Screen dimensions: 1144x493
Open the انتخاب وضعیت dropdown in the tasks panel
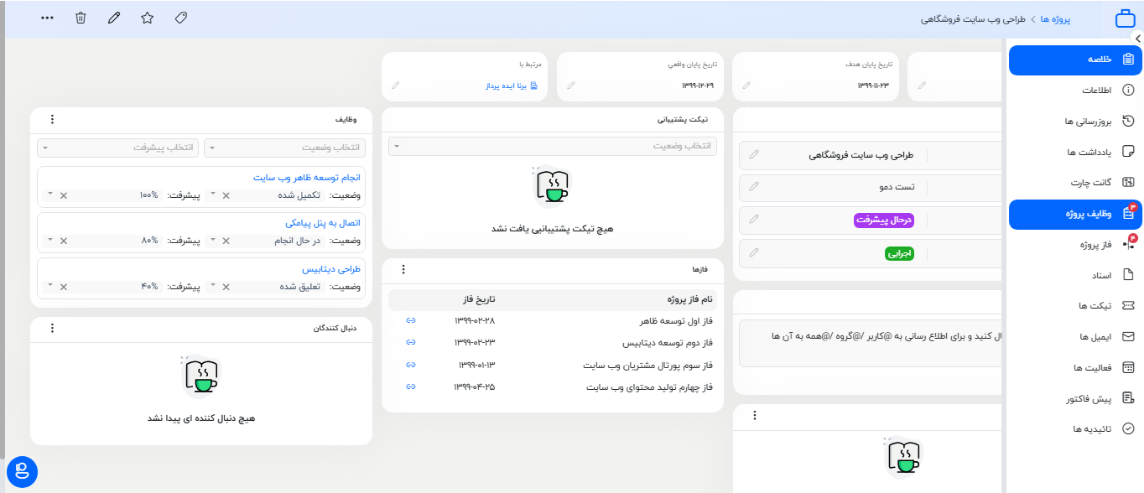284,147
